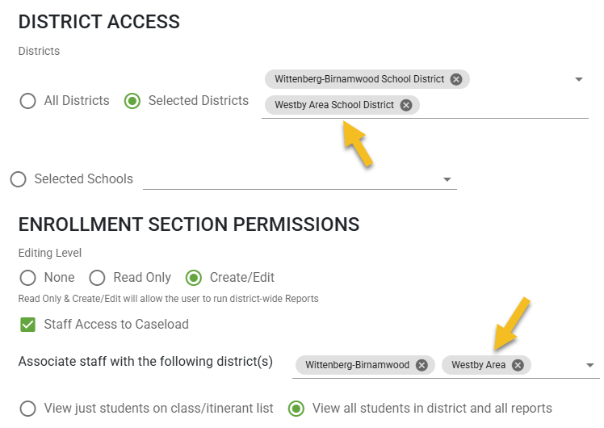Screen dimensions: 604x428
Task: Select All Districts radio button
Action: coord(28,101)
